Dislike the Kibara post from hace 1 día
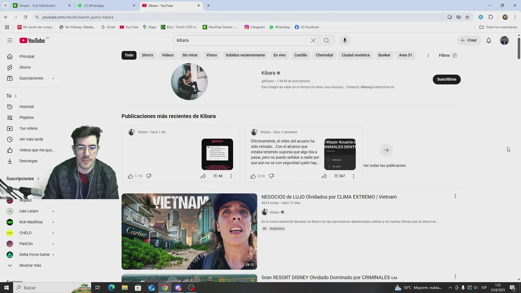The width and height of the screenshot is (521, 293). (149, 176)
